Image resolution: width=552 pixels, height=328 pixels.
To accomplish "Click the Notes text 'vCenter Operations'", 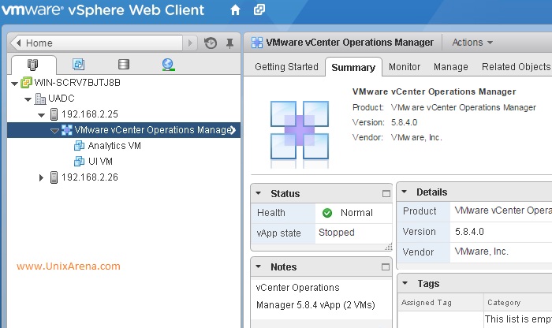I will tap(297, 288).
